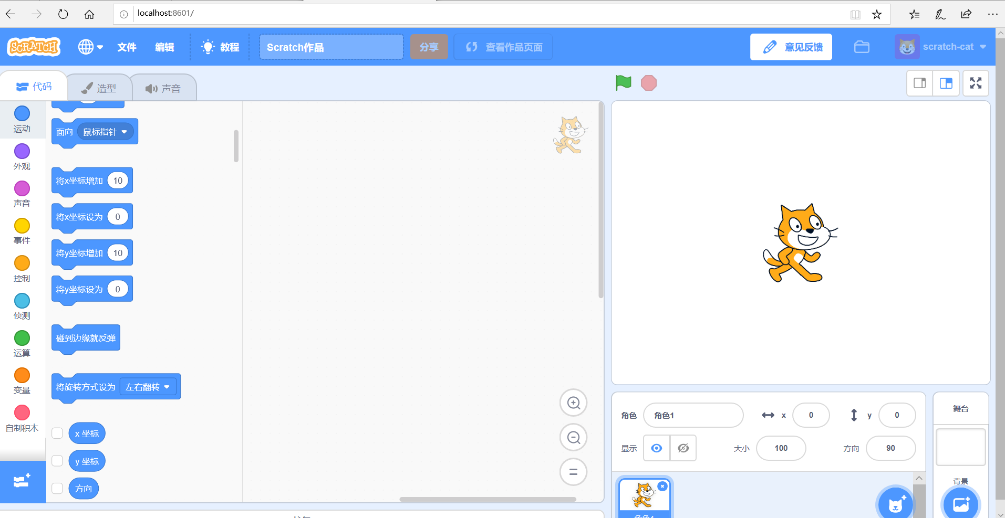
Task: Open the 文件 menu
Action: tap(127, 47)
